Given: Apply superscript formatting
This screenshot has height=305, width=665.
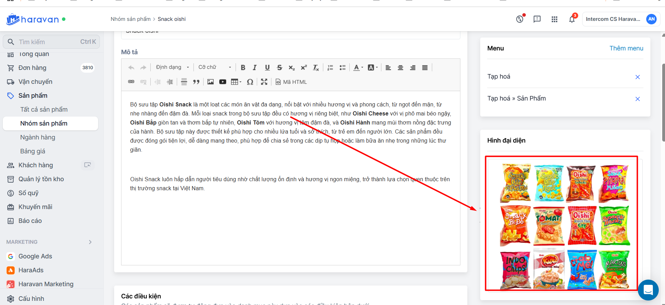Looking at the screenshot, I should [x=304, y=67].
